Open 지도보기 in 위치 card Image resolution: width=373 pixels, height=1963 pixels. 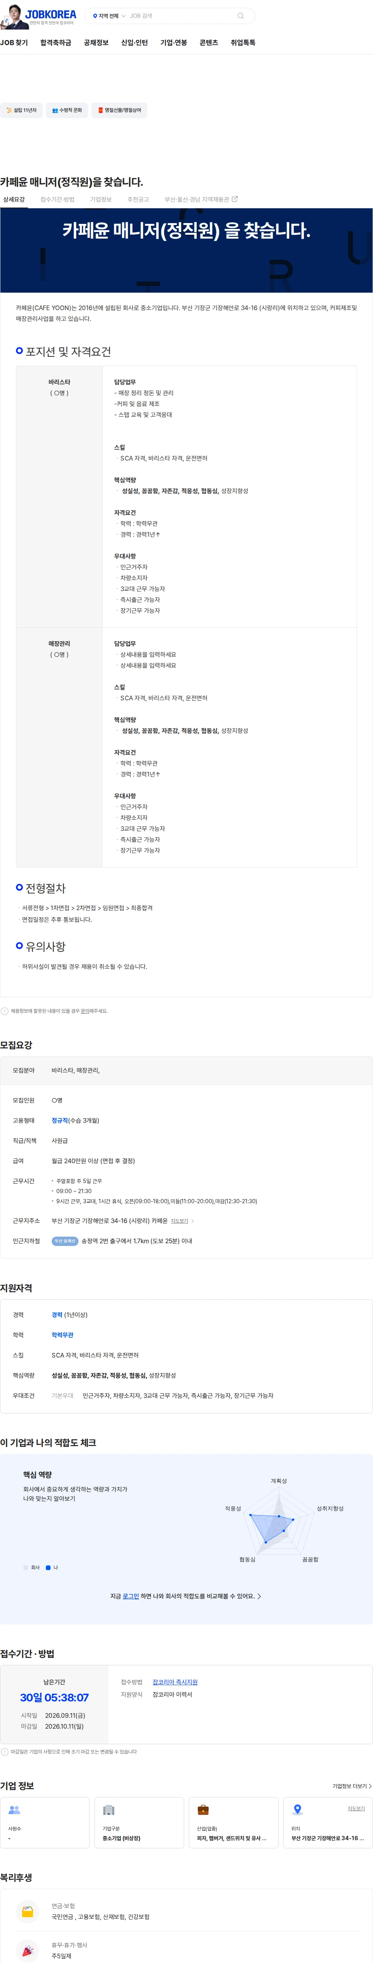click(x=356, y=1808)
